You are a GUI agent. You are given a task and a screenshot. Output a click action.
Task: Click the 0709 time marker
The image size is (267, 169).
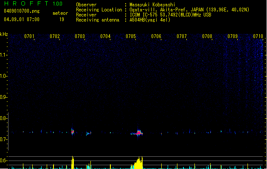point(233,36)
